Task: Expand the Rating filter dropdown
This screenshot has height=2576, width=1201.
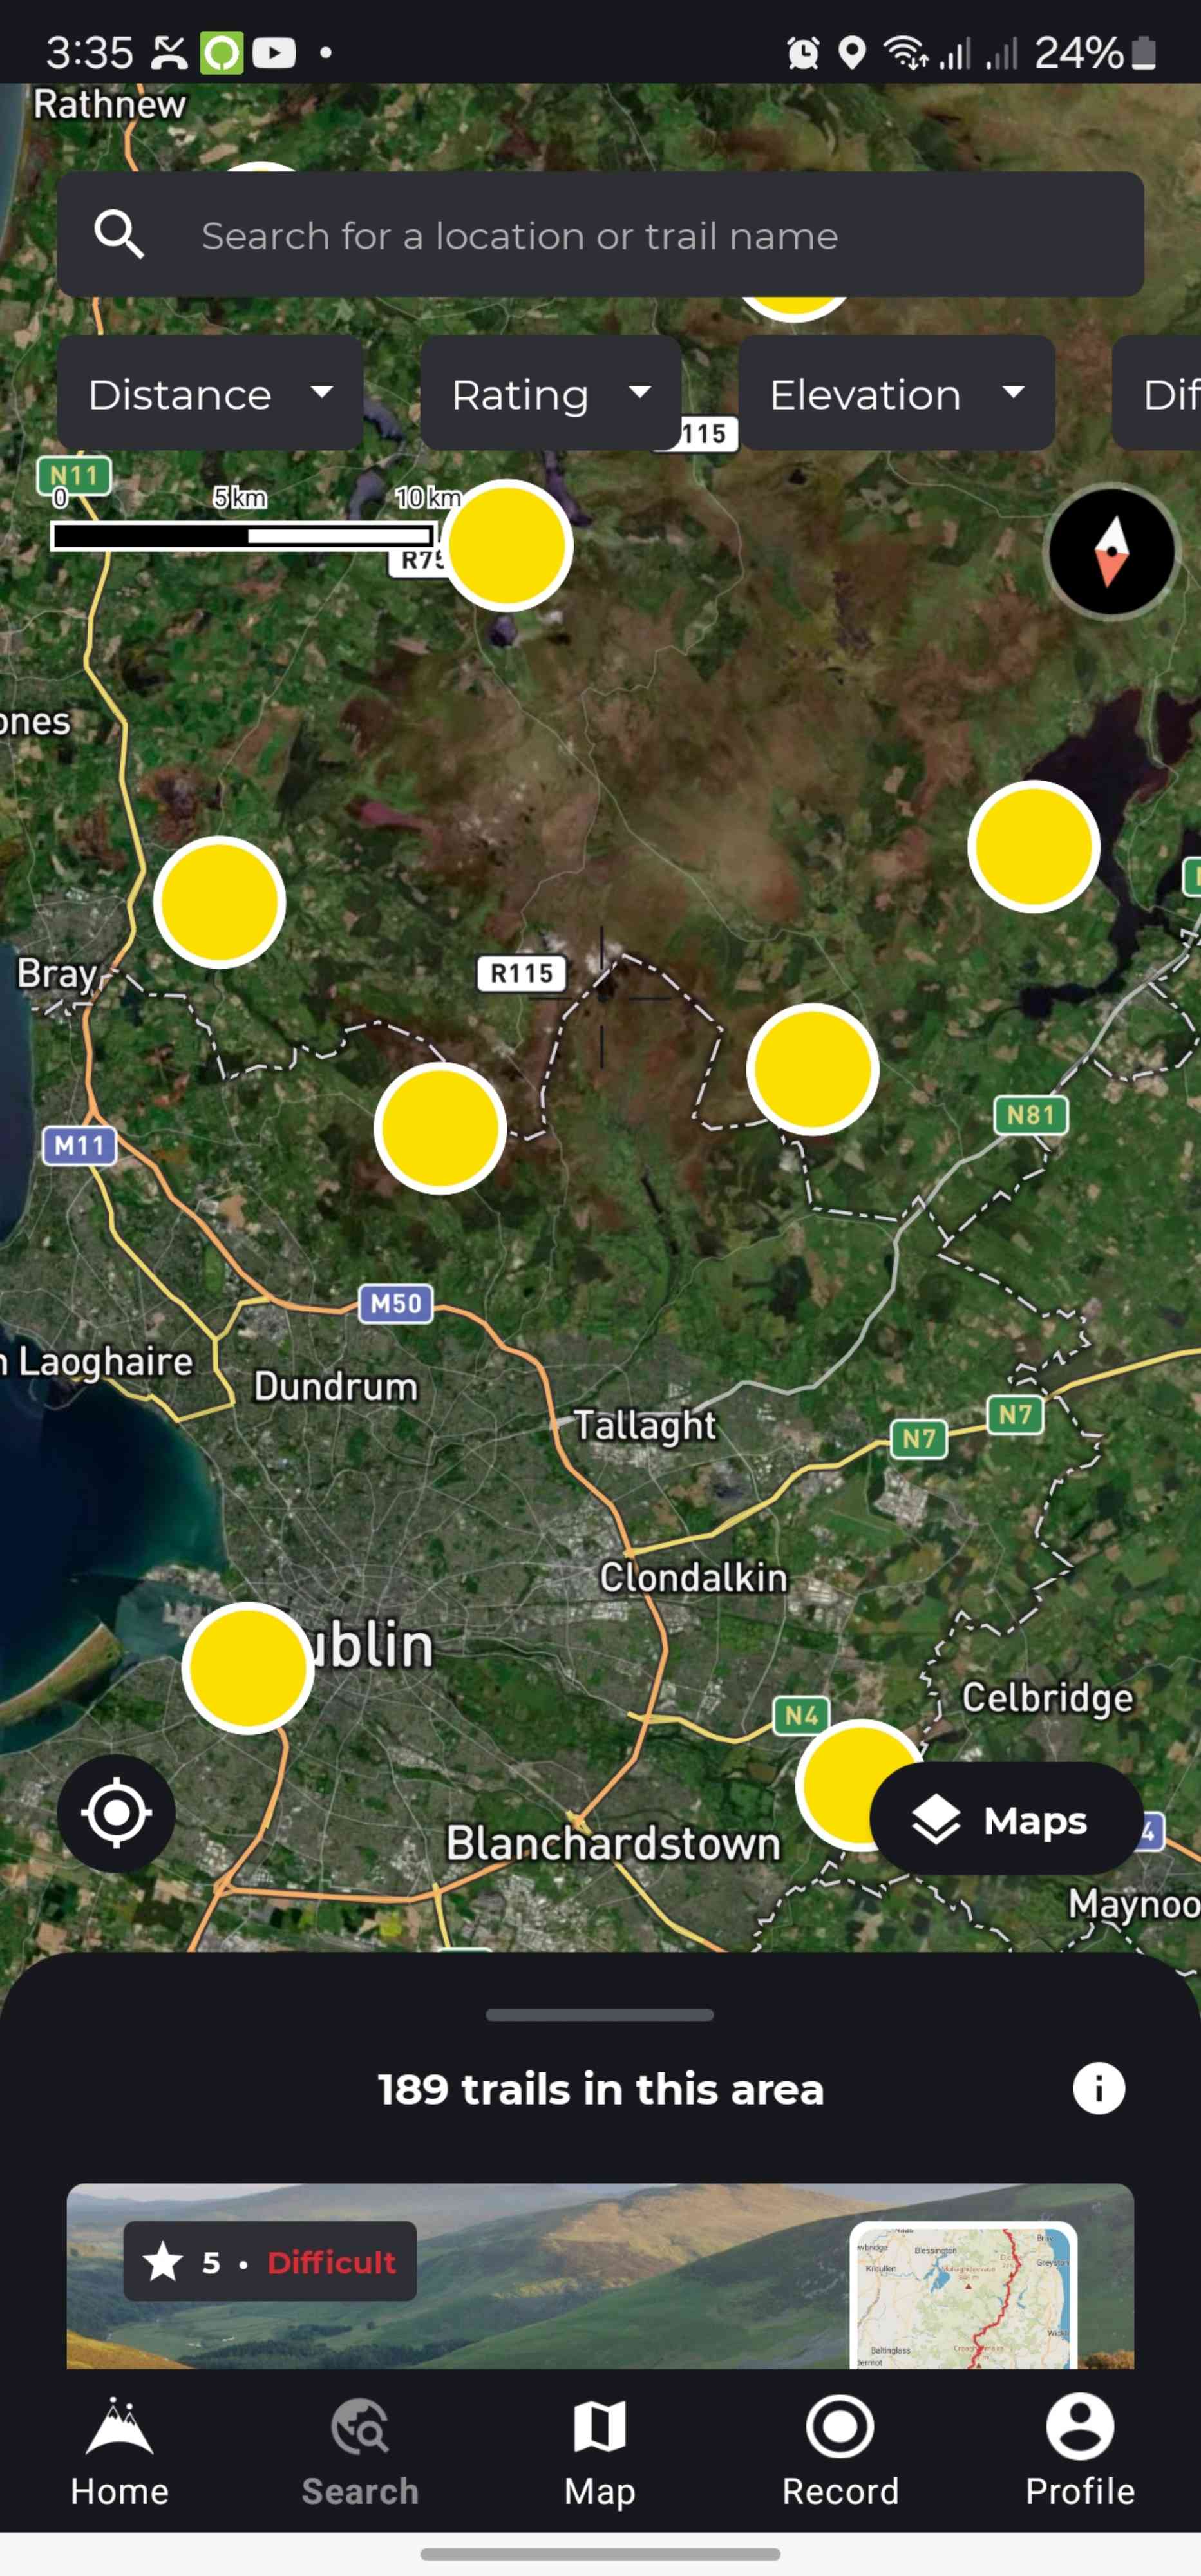Action: tap(551, 393)
